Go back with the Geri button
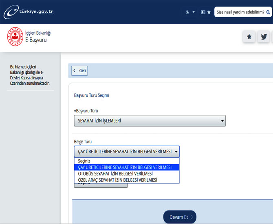This screenshot has width=273, height=224. [x=80, y=70]
